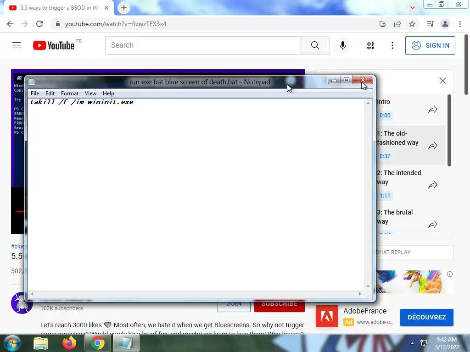Click the SIGN IN button
This screenshot has width=470, height=352.
(x=430, y=45)
